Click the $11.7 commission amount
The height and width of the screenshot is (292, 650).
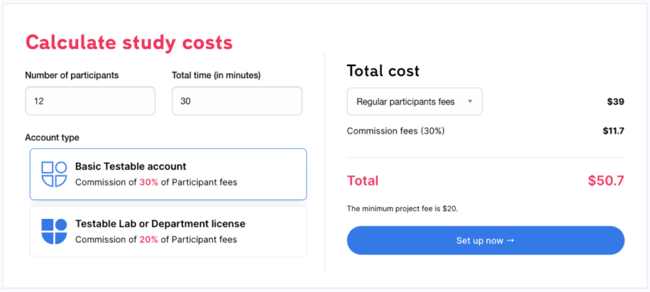(x=614, y=131)
